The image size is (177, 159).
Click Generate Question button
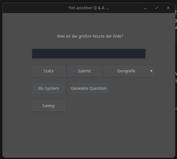coord(89,88)
